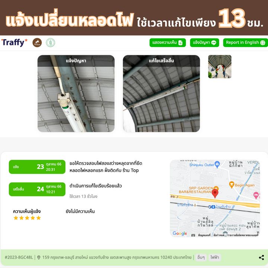Open the แก้ไขเสร็จสิ้น completed fix photo

click(161, 93)
